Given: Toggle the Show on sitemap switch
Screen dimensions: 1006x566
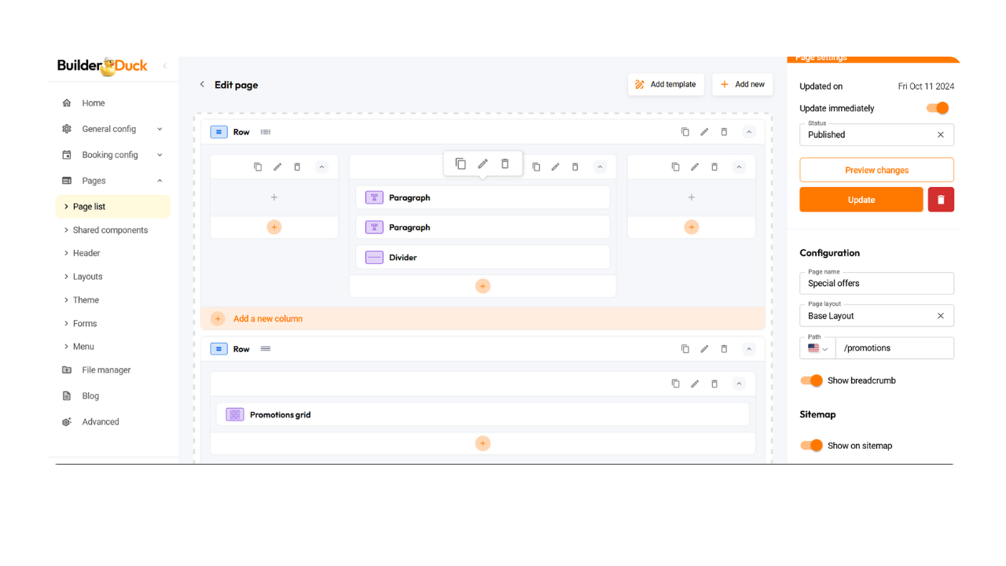Looking at the screenshot, I should [811, 446].
